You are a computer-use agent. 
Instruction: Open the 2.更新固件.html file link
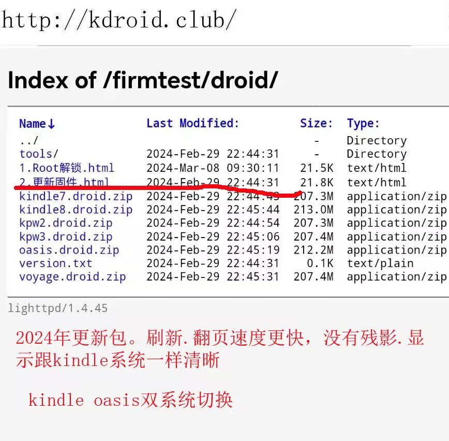click(x=64, y=182)
